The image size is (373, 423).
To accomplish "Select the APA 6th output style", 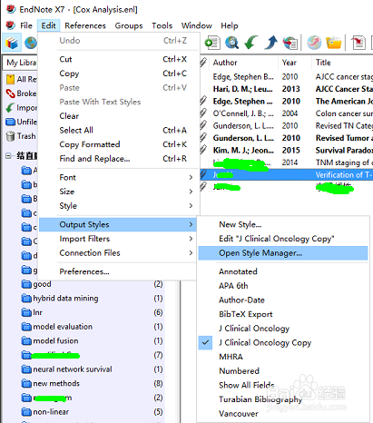I will pos(283,286).
